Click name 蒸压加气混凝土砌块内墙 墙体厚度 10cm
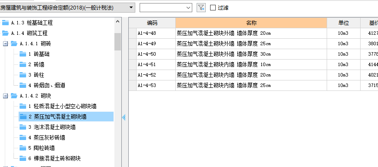The height and width of the screenshot is (167, 378). tap(251, 65)
